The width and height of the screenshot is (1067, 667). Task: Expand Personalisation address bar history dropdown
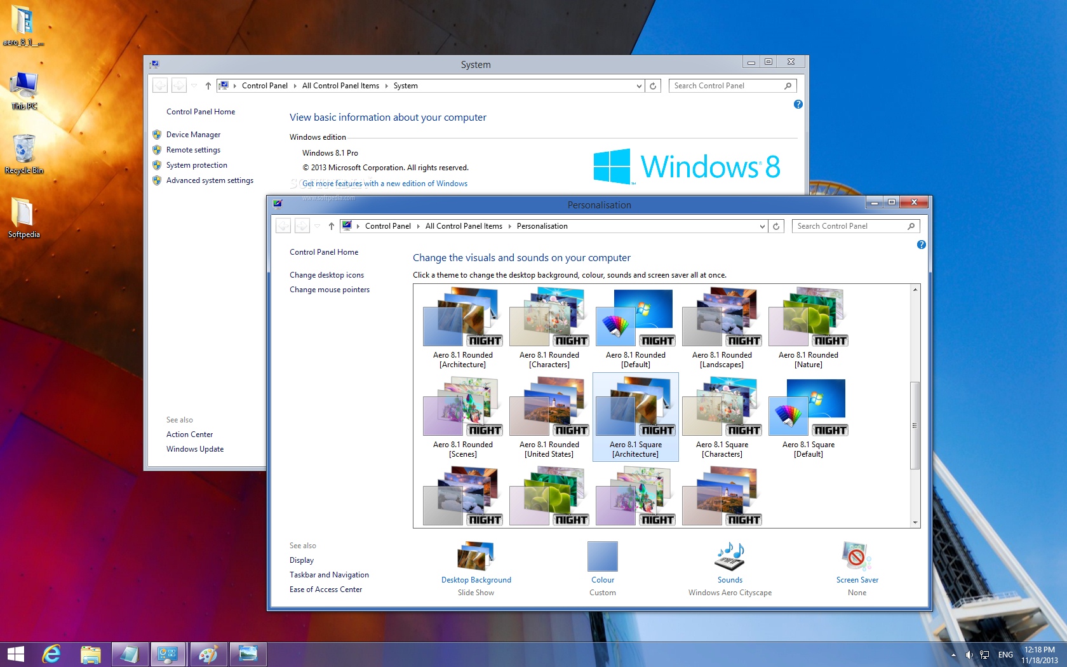(x=762, y=226)
